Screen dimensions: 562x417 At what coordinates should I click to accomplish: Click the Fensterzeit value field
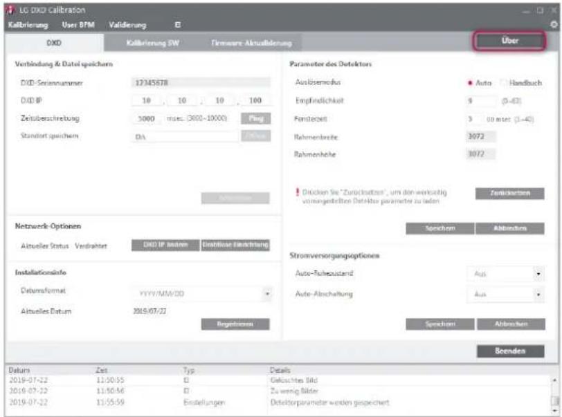pyautogui.click(x=475, y=119)
